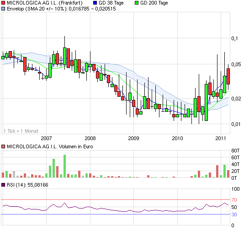Click the 'MICROLOGICA AG I.L. (Frankfurt)' legend text
The height and width of the screenshot is (235, 249).
(45, 3)
